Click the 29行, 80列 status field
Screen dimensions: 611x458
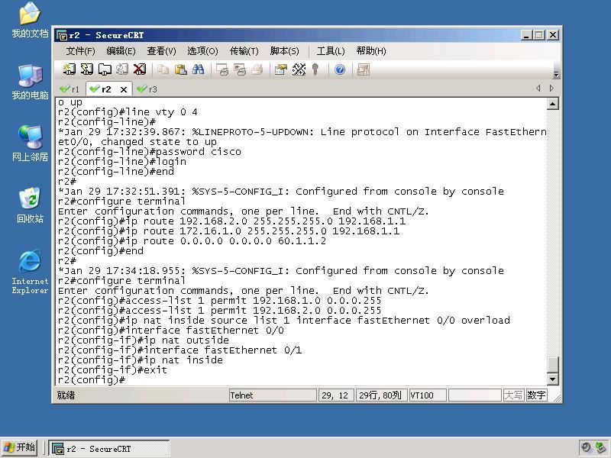pos(381,395)
